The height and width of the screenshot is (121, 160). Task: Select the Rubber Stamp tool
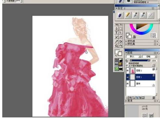[x=120, y=37]
